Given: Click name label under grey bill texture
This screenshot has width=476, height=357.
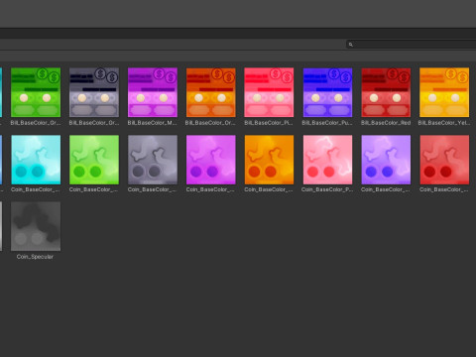Looking at the screenshot, I should tap(94, 123).
